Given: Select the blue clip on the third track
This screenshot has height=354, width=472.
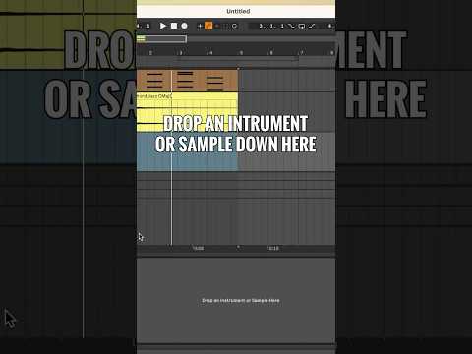Looking at the screenshot, I should (187, 151).
